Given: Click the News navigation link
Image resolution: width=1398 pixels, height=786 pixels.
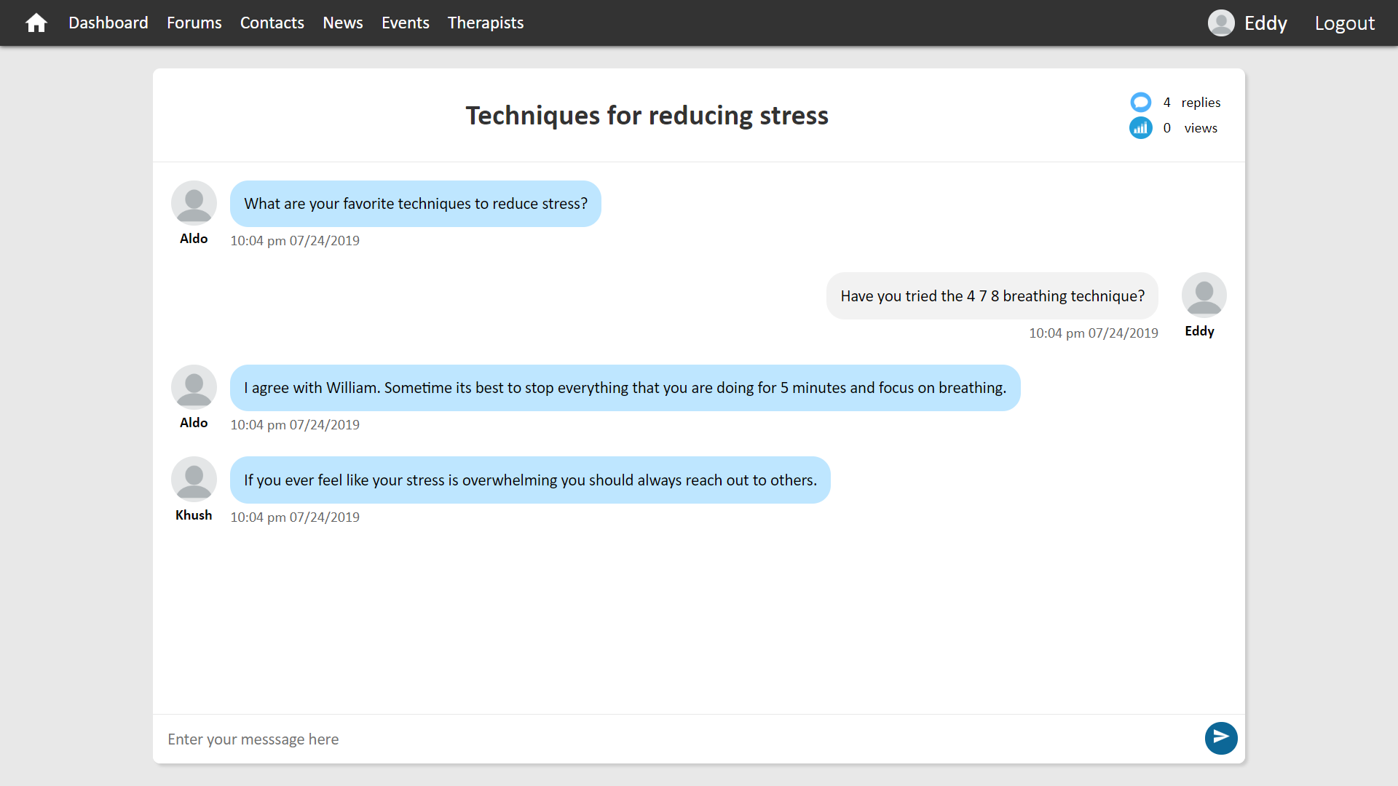Looking at the screenshot, I should tap(343, 23).
